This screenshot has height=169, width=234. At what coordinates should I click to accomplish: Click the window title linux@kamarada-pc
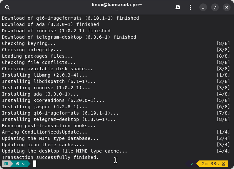pyautogui.click(x=117, y=5)
